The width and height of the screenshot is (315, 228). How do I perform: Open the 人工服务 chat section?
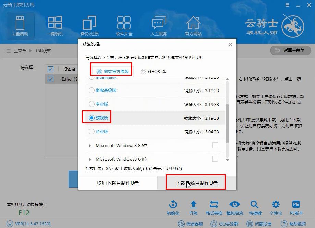click(159, 26)
